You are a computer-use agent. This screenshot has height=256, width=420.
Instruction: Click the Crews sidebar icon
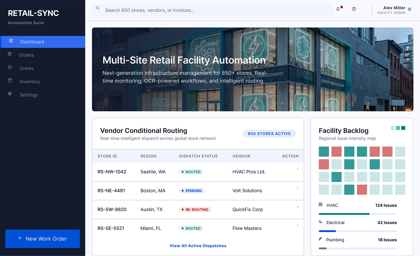[x=10, y=67]
